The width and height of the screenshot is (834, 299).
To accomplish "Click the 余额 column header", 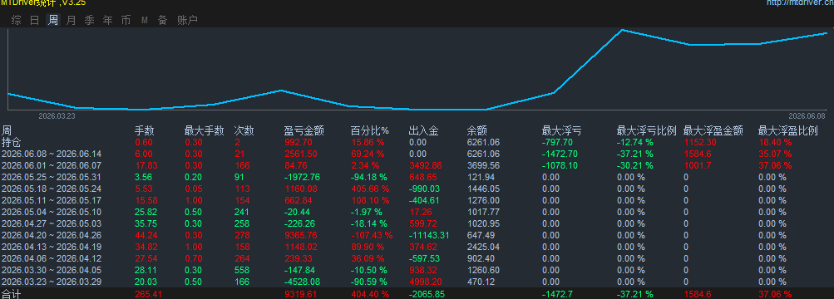I will (x=477, y=130).
